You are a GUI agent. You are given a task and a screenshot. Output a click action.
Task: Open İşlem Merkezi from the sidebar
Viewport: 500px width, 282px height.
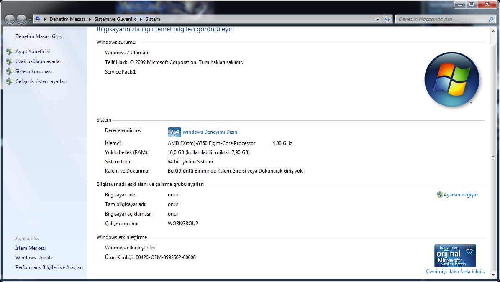(31, 248)
